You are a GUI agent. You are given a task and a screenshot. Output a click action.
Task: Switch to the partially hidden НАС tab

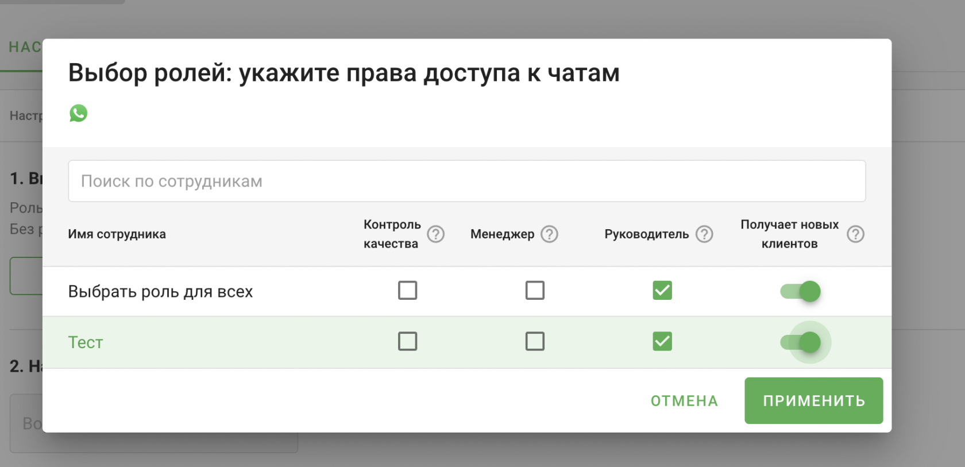24,47
